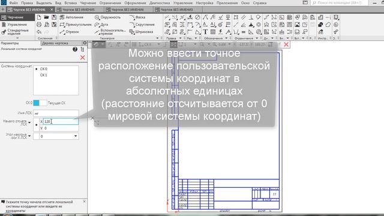Open the Черчение menu
The image size is (384, 216).
click(x=88, y=3)
